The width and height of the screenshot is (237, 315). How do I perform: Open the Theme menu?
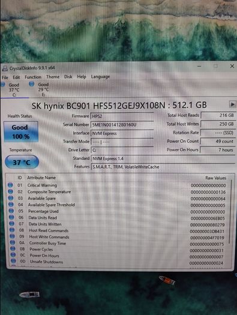[x=53, y=77]
